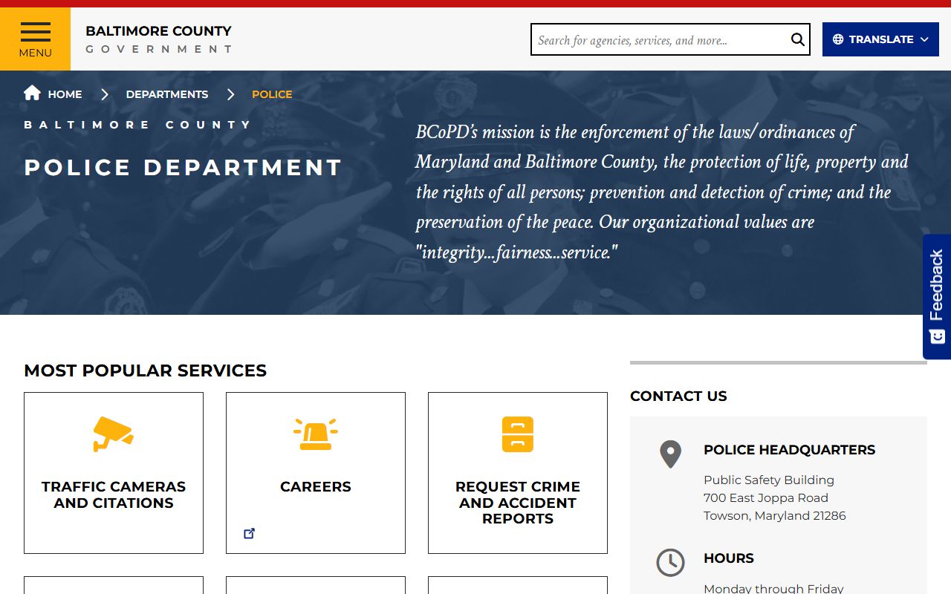Select POLICE breadcrumb item
Image resolution: width=951 pixels, height=594 pixels.
[272, 94]
